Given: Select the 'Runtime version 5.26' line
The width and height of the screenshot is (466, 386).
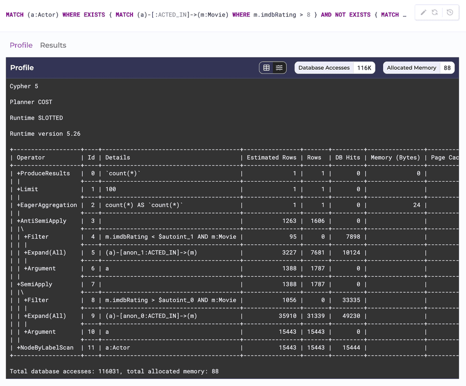Looking at the screenshot, I should coord(45,133).
